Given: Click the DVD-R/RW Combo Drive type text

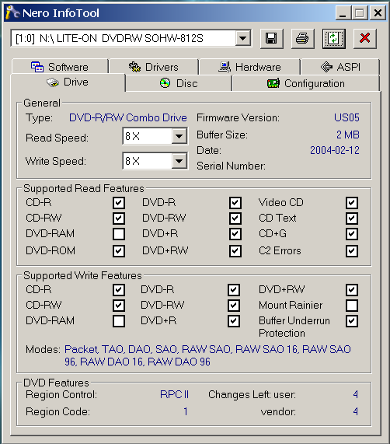Looking at the screenshot, I should click(x=128, y=117).
